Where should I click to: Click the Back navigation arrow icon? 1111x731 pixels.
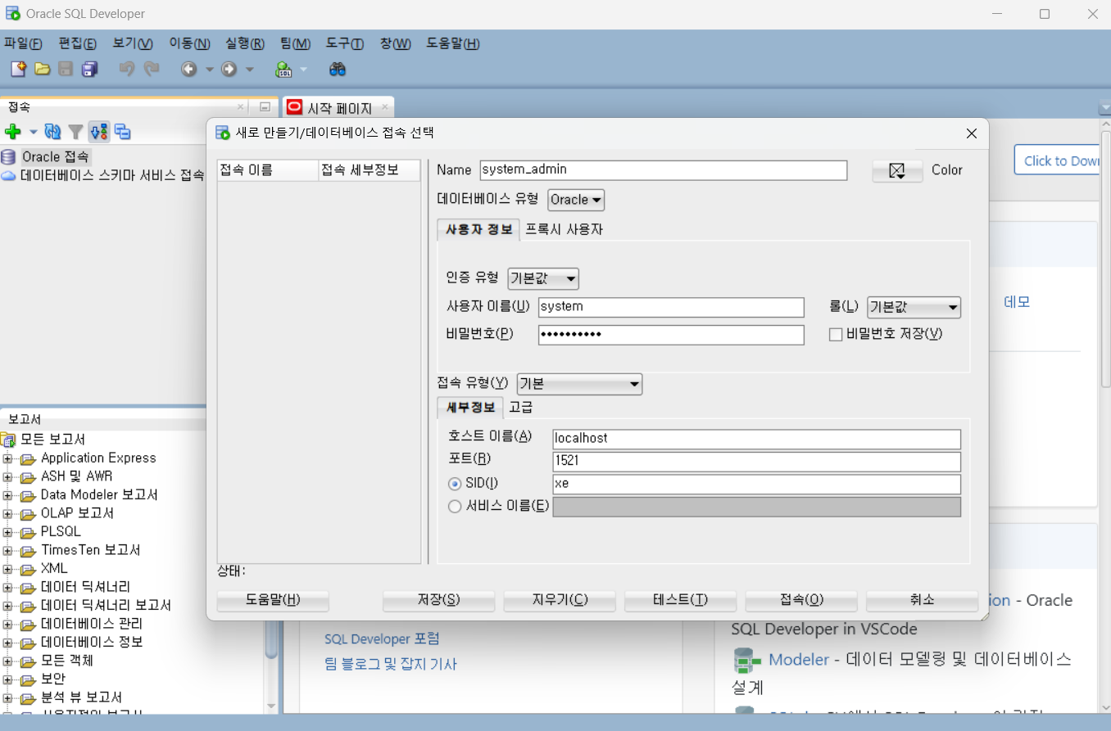click(x=189, y=70)
